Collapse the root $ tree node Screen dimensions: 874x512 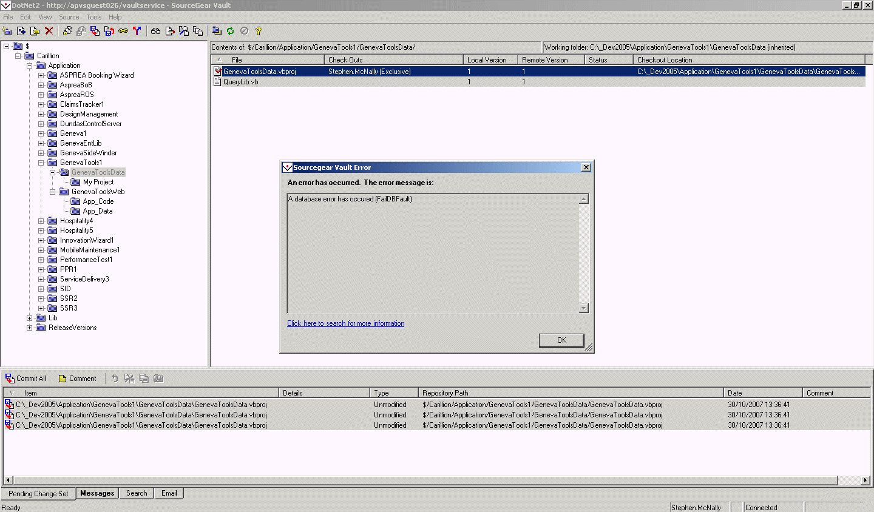point(7,46)
